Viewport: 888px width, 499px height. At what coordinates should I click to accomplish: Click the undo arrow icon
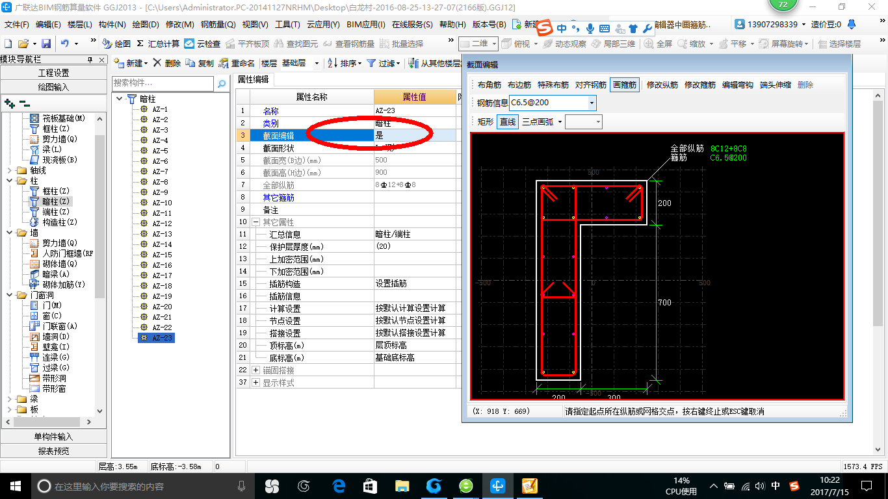coord(65,44)
